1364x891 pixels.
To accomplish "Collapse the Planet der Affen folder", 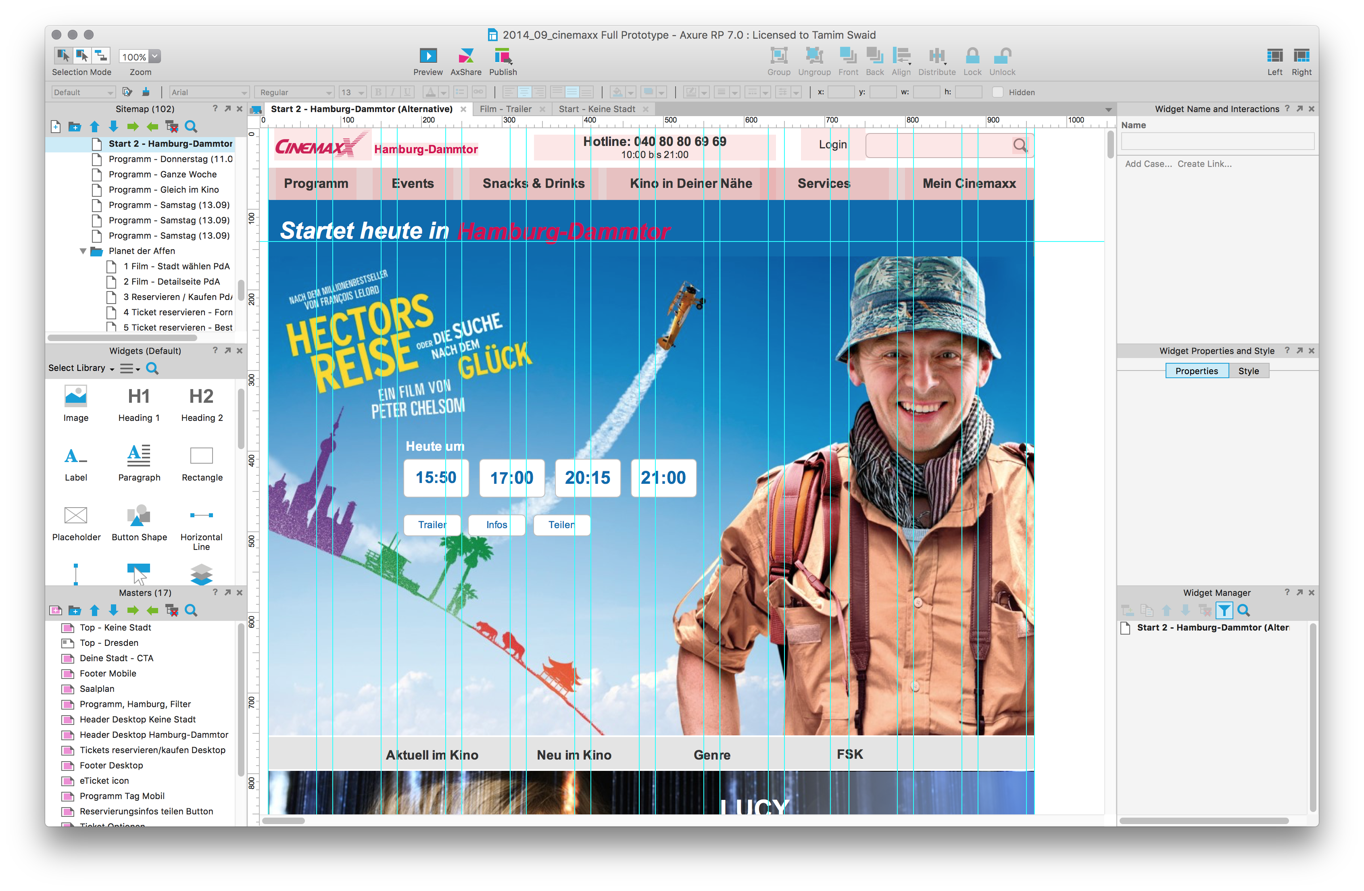I will (83, 251).
